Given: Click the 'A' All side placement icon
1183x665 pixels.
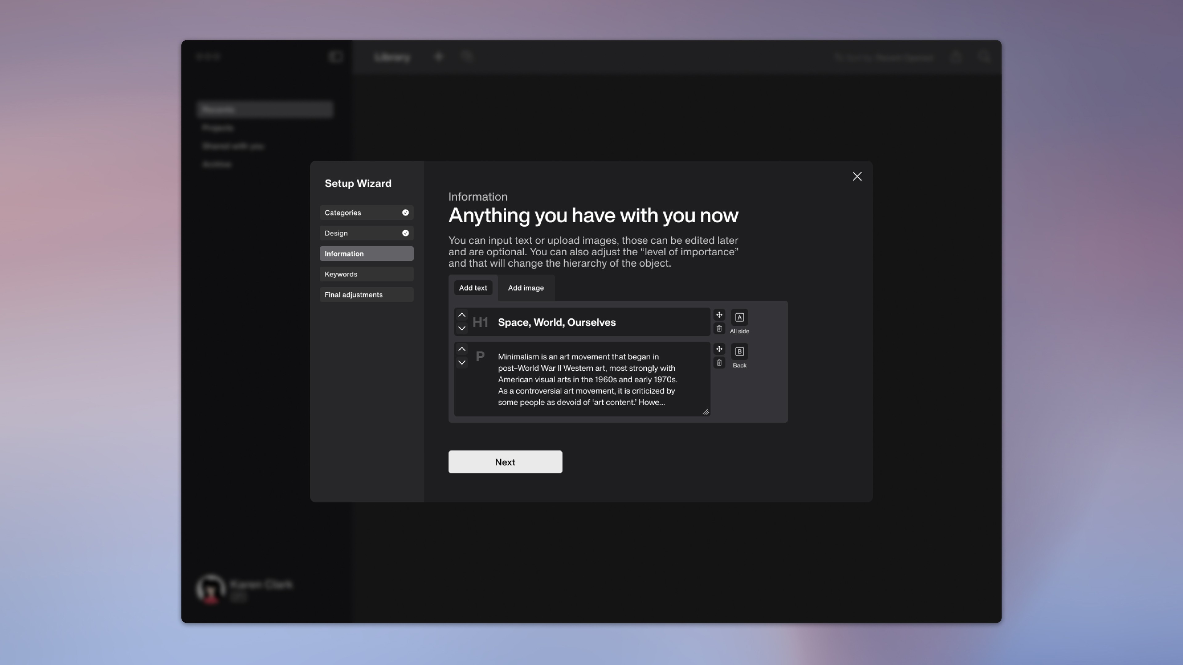Looking at the screenshot, I should click(739, 317).
